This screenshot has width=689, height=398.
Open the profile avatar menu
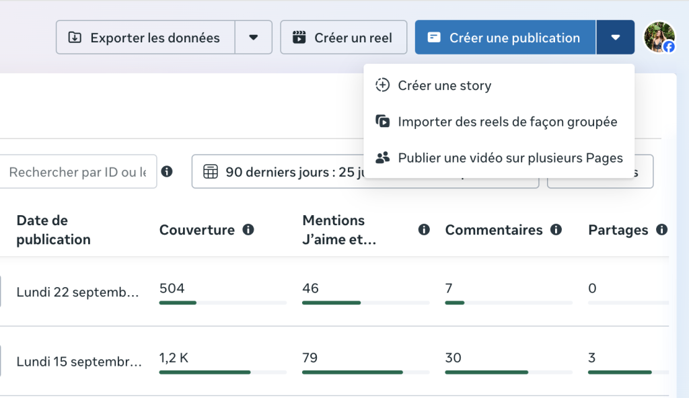(659, 38)
